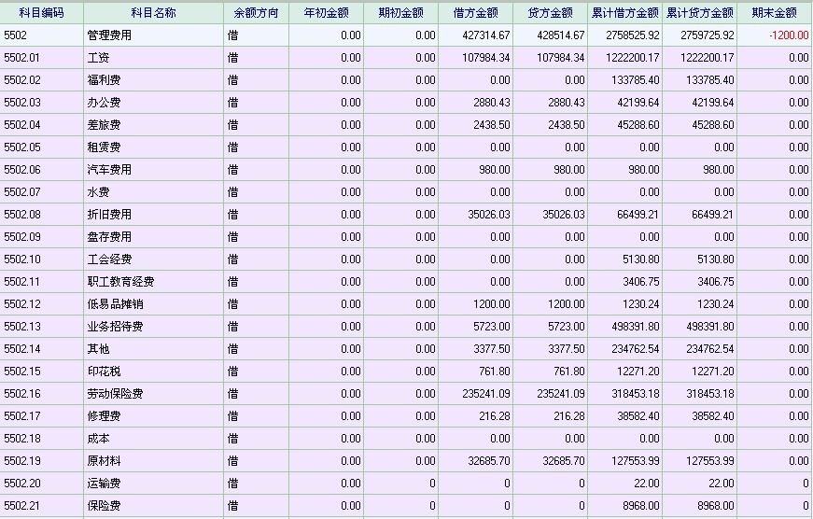Select the 业务招待费 account name
Screen dimensions: 813x519
(x=115, y=327)
